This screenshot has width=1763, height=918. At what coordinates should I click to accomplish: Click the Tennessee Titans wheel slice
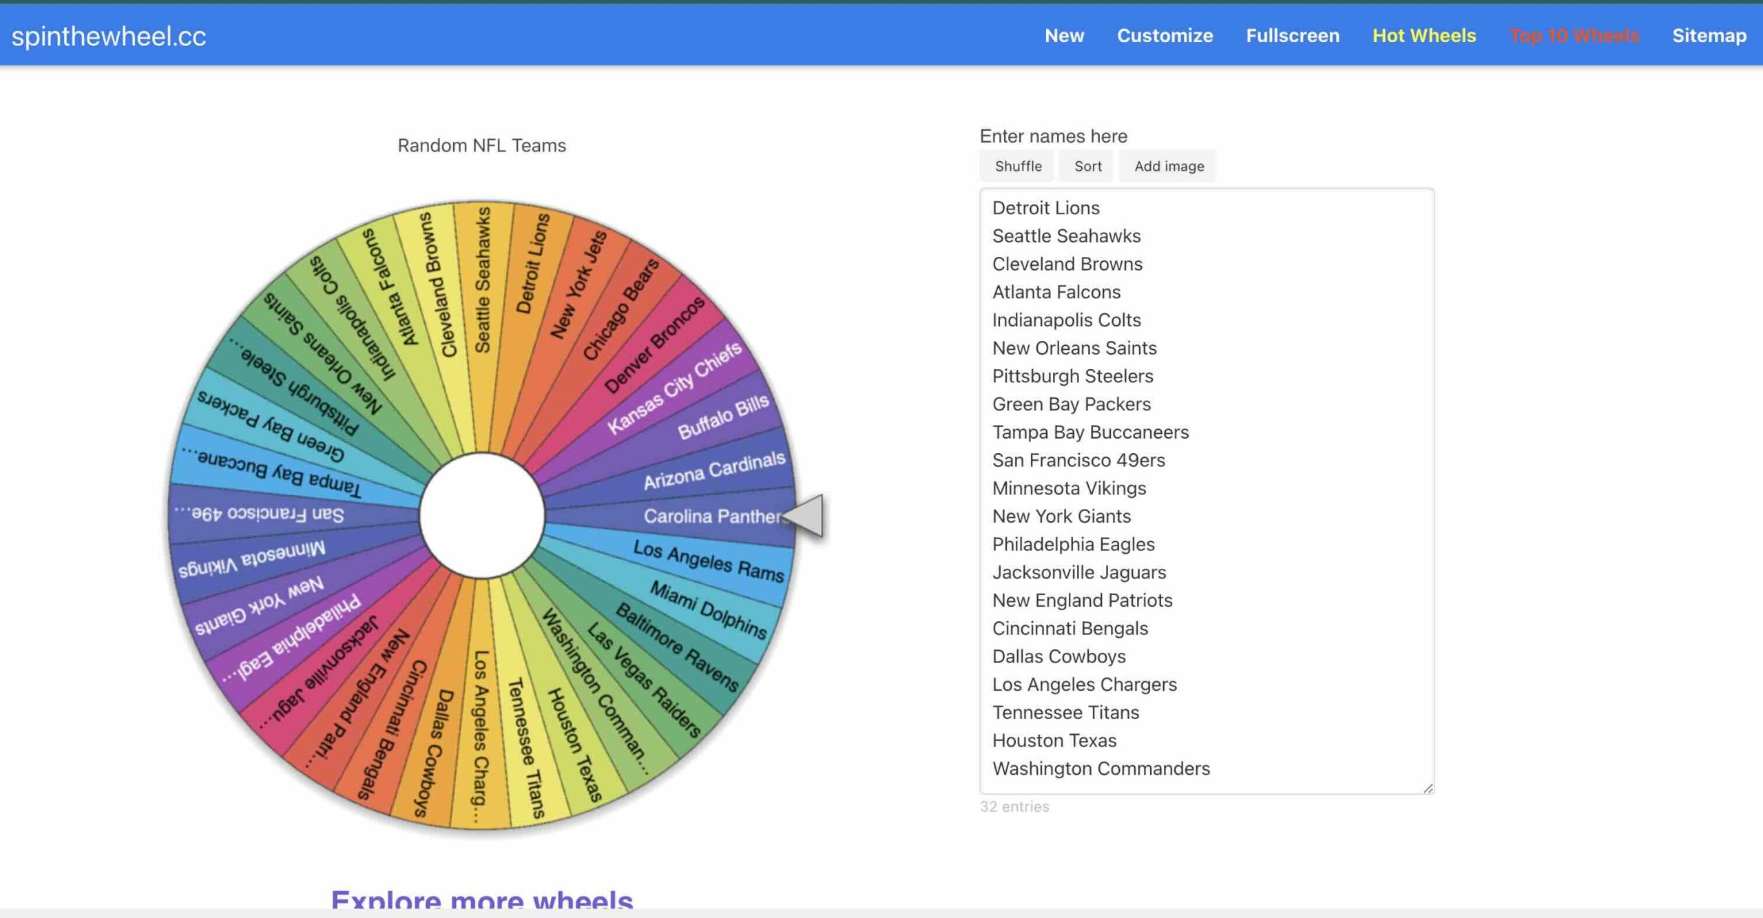click(x=526, y=748)
